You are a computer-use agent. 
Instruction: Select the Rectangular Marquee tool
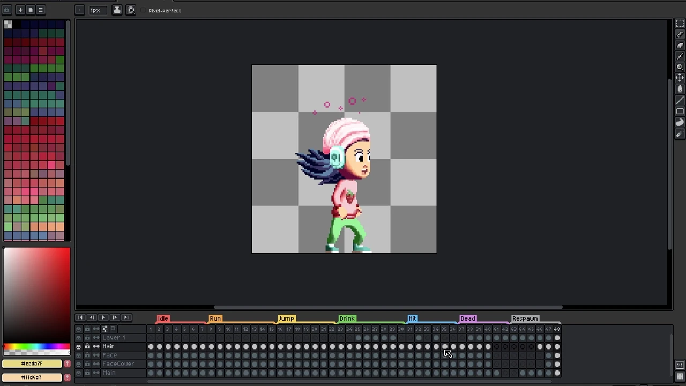click(680, 24)
